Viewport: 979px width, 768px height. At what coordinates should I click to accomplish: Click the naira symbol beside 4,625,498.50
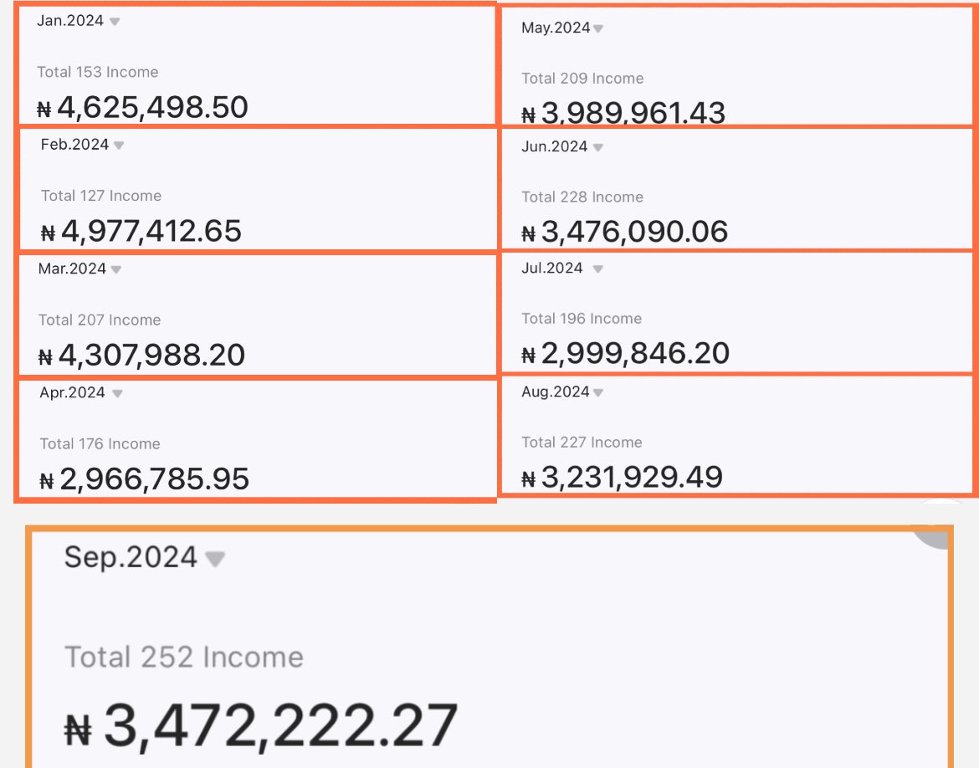tap(44, 110)
